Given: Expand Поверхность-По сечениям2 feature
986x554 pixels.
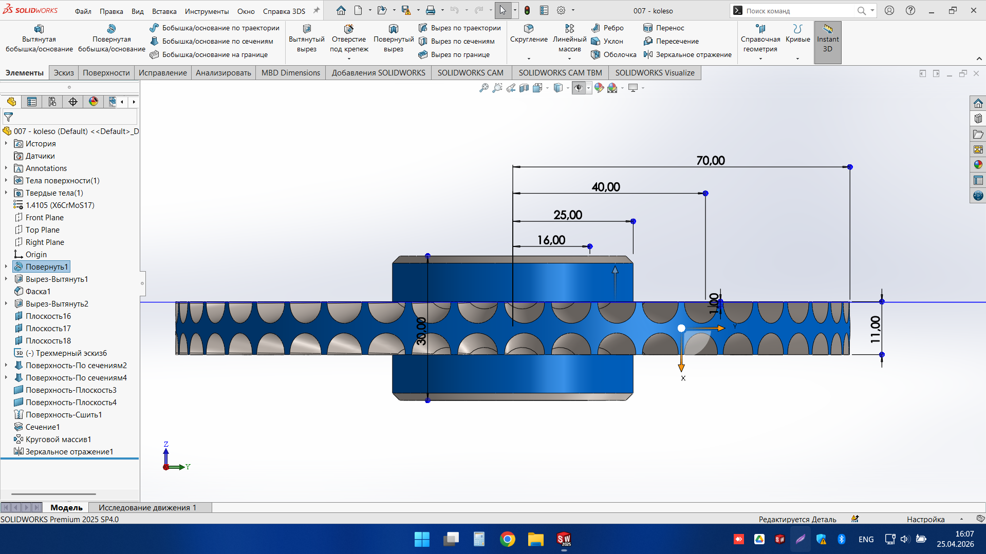Looking at the screenshot, I should click(x=6, y=366).
